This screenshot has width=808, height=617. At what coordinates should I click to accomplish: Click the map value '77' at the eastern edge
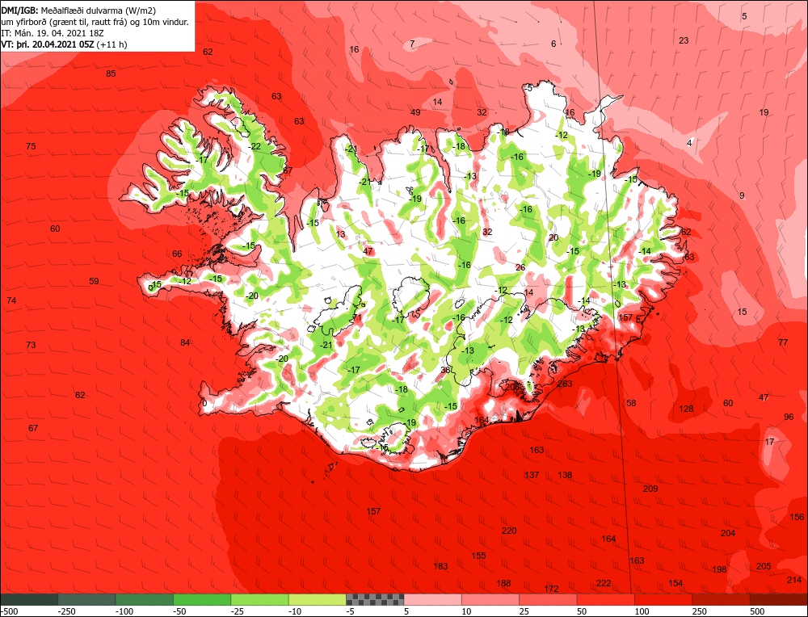click(x=783, y=342)
